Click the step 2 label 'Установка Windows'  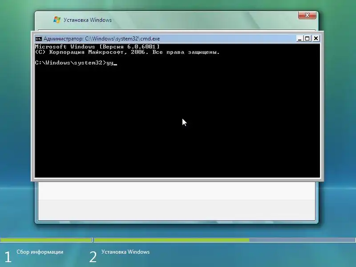[x=125, y=252]
